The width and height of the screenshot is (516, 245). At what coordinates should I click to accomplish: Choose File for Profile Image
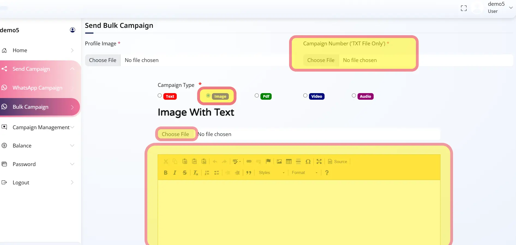[103, 60]
